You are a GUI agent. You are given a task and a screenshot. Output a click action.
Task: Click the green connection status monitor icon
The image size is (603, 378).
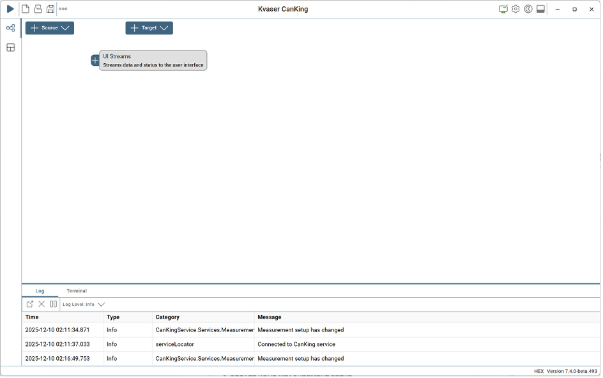(503, 9)
